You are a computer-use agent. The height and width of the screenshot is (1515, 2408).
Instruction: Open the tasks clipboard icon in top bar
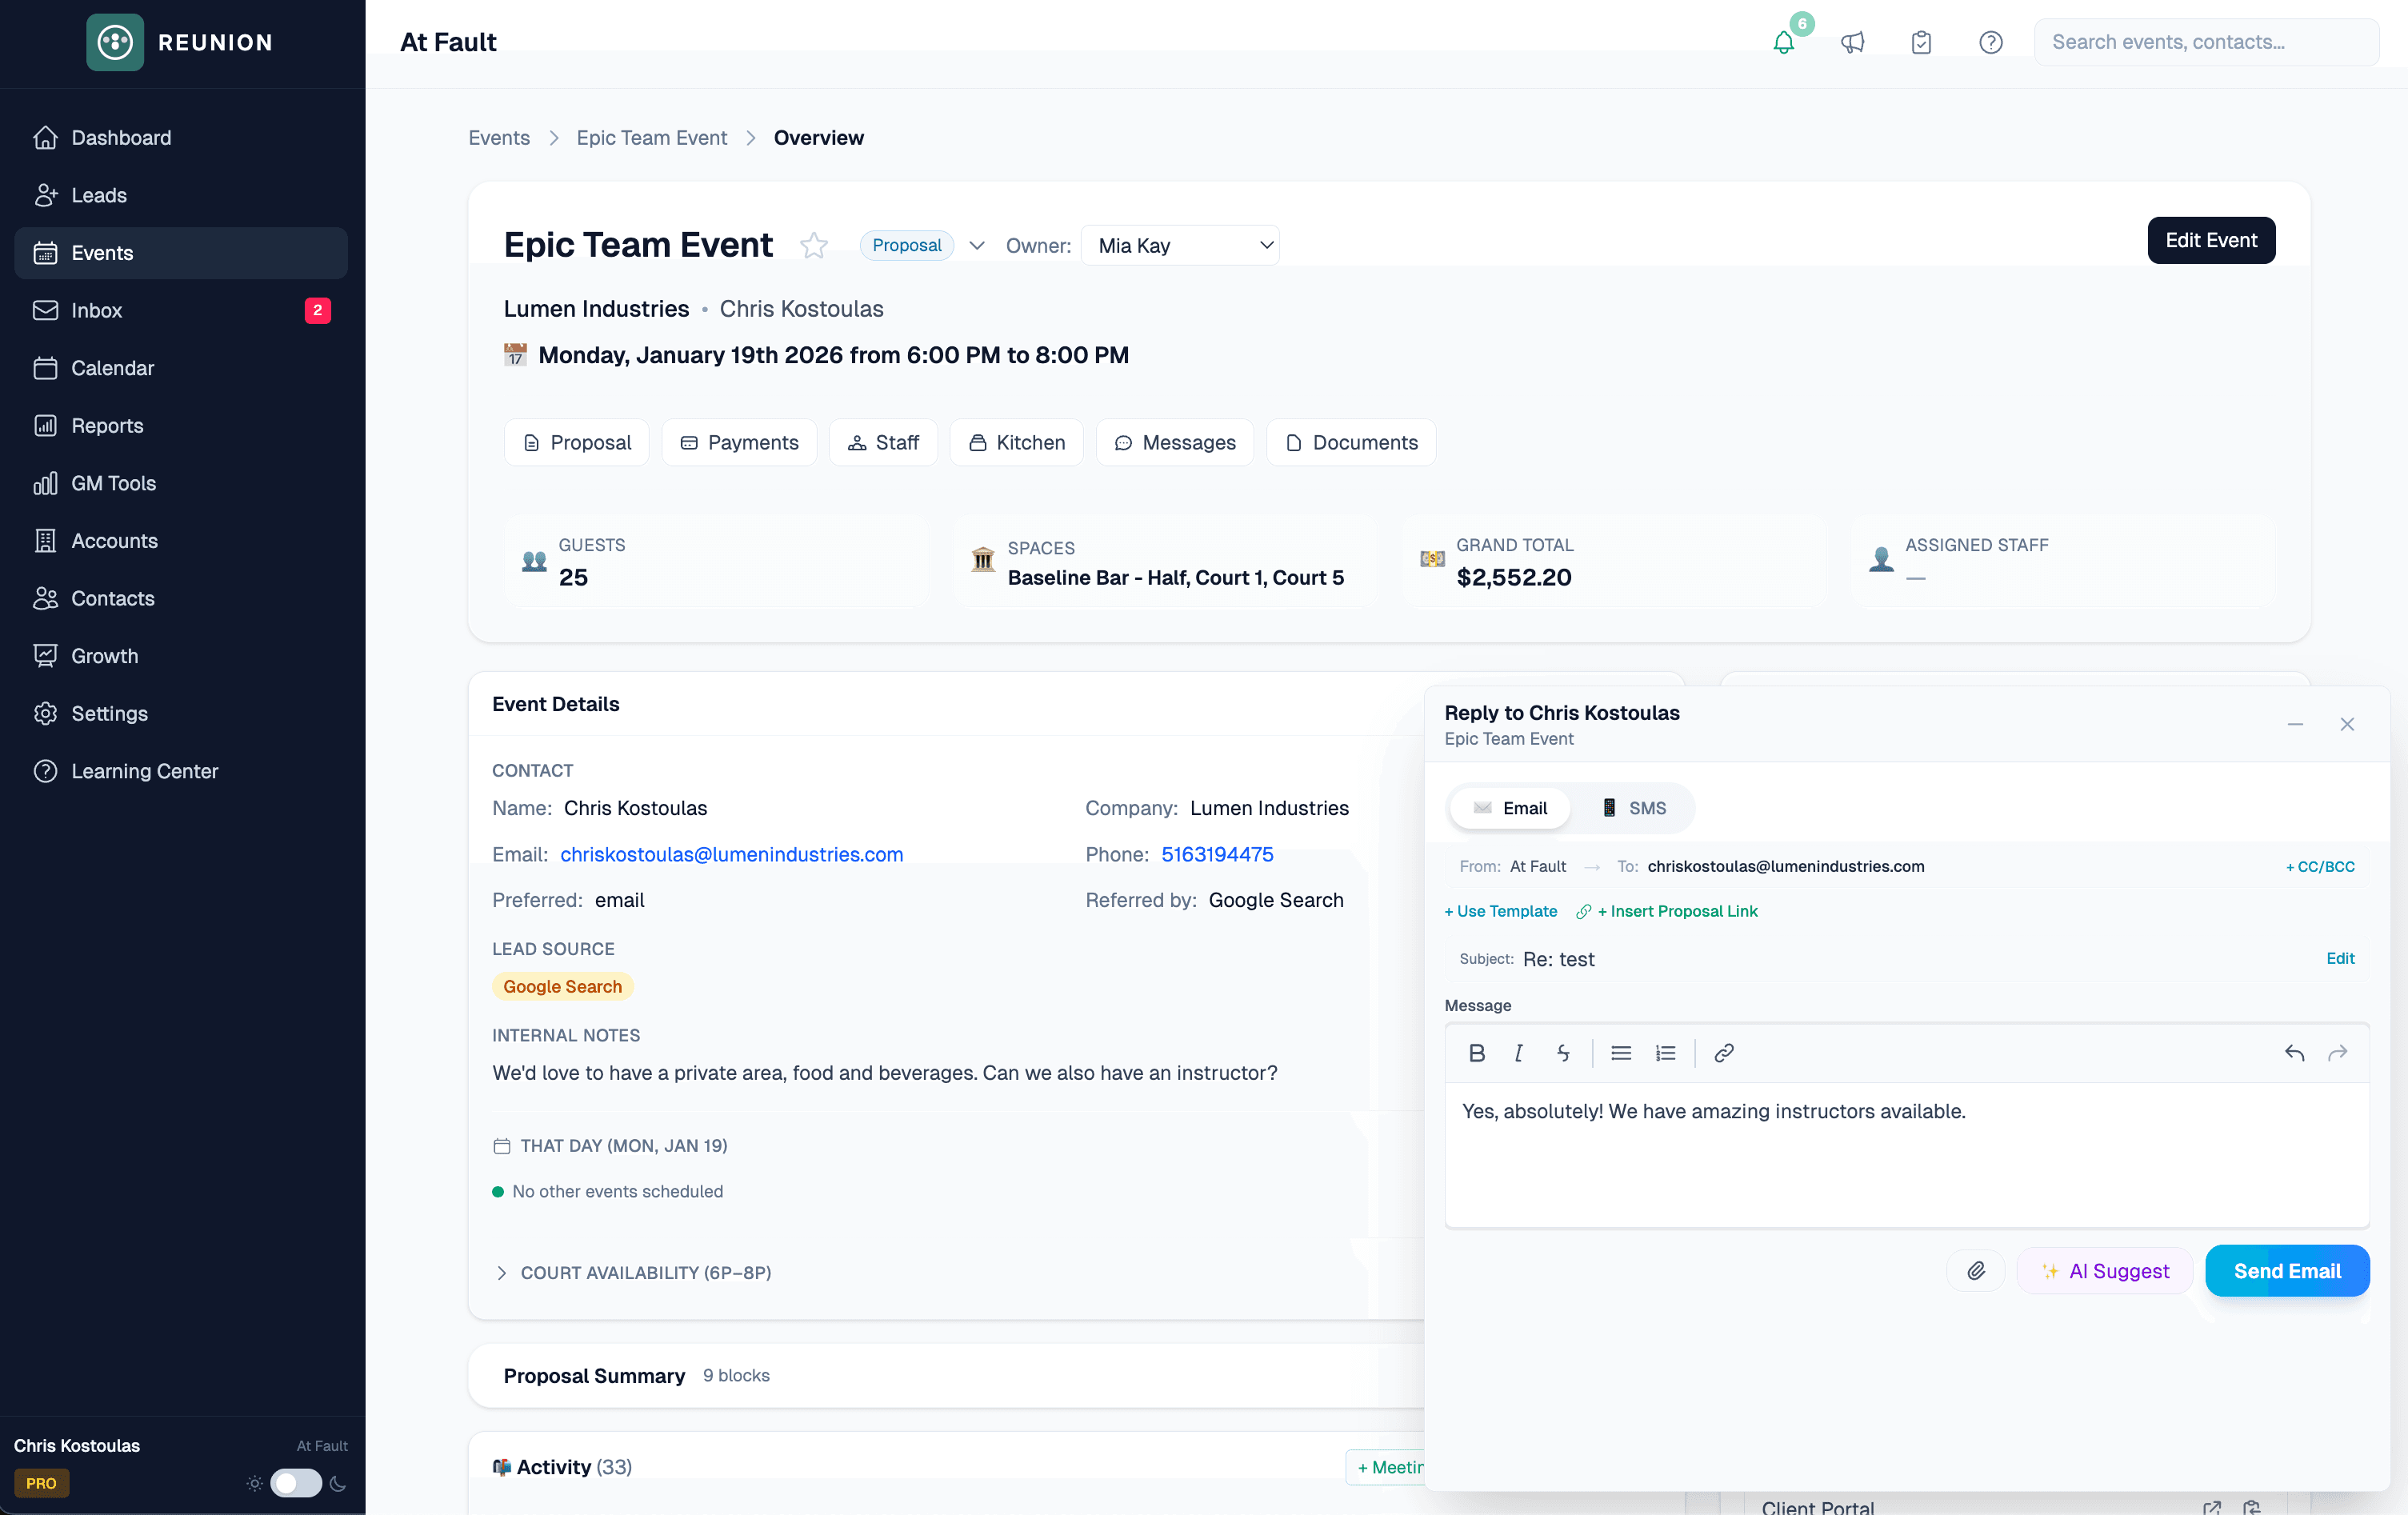(x=1921, y=43)
